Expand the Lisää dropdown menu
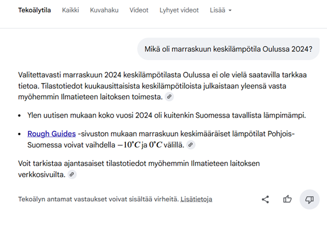This screenshot has height=226, width=327. pos(221,10)
